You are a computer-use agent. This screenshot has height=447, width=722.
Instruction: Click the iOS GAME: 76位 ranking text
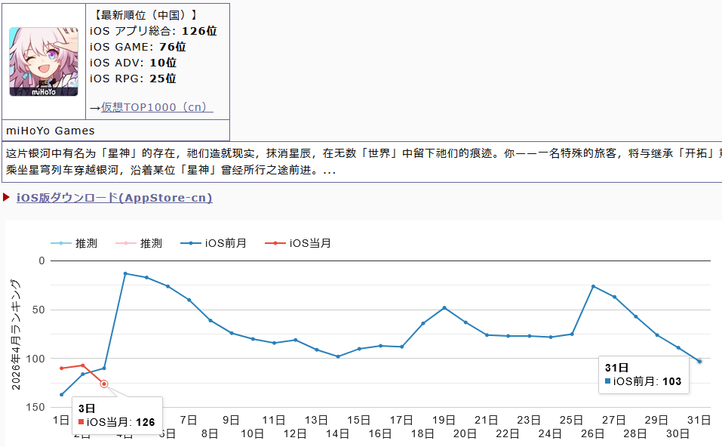pyautogui.click(x=137, y=47)
